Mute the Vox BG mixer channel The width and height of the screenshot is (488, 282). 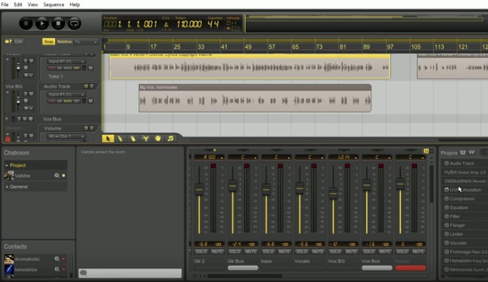click(350, 251)
